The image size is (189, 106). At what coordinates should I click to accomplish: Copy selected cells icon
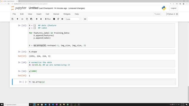click(x=27, y=19)
